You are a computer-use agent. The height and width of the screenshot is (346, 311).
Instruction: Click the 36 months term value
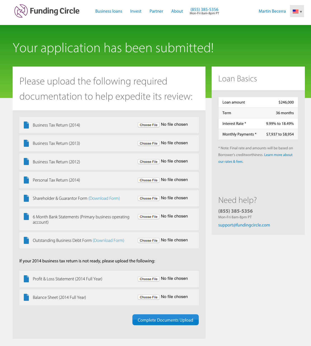point(285,113)
